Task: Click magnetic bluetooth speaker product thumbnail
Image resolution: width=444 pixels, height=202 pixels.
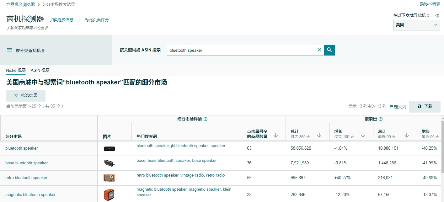Action: [109, 194]
